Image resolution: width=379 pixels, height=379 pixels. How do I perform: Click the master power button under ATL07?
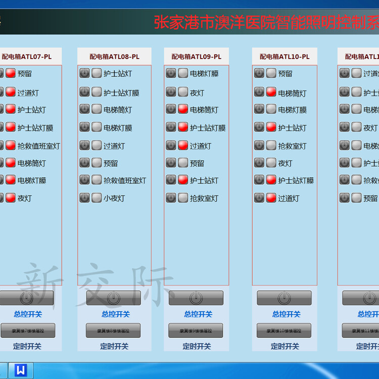(x=27, y=298)
